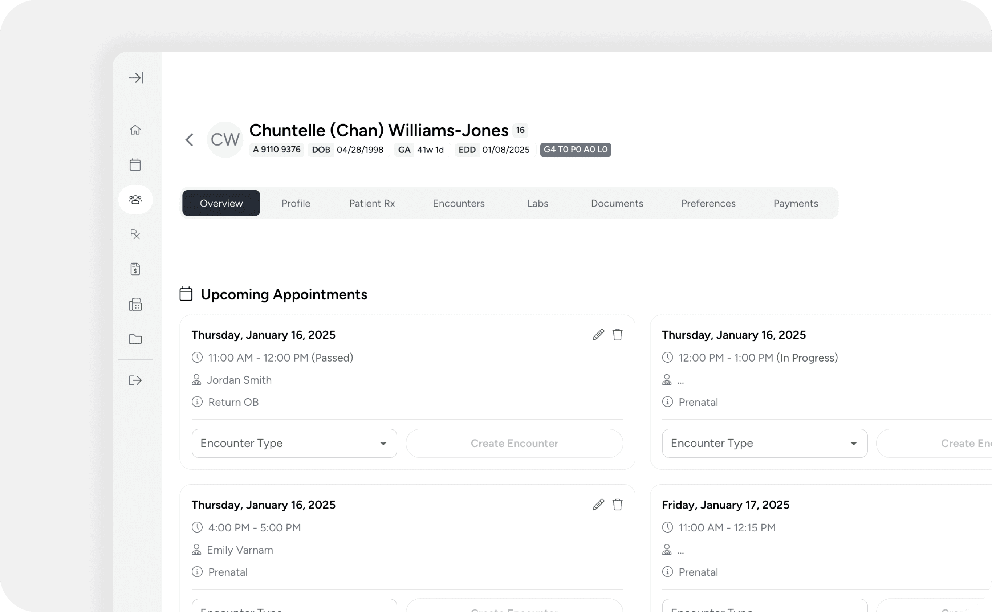Image resolution: width=992 pixels, height=612 pixels.
Task: Click the logout sidebar icon
Action: 135,380
